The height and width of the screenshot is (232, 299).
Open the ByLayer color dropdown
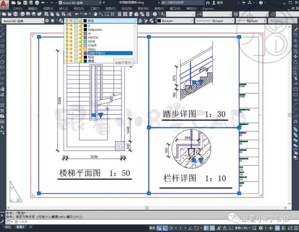coord(175,21)
